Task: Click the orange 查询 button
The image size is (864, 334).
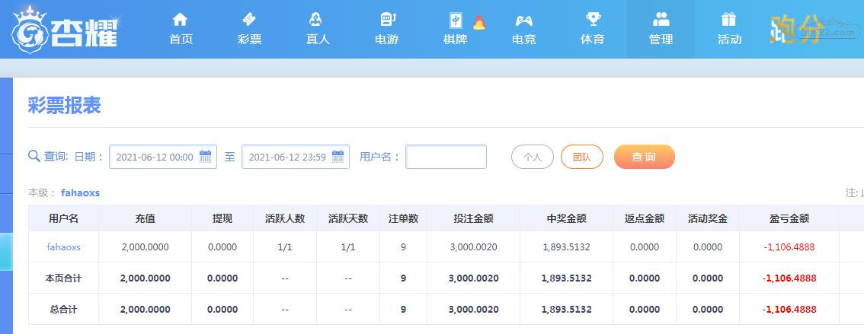Action: [x=644, y=157]
